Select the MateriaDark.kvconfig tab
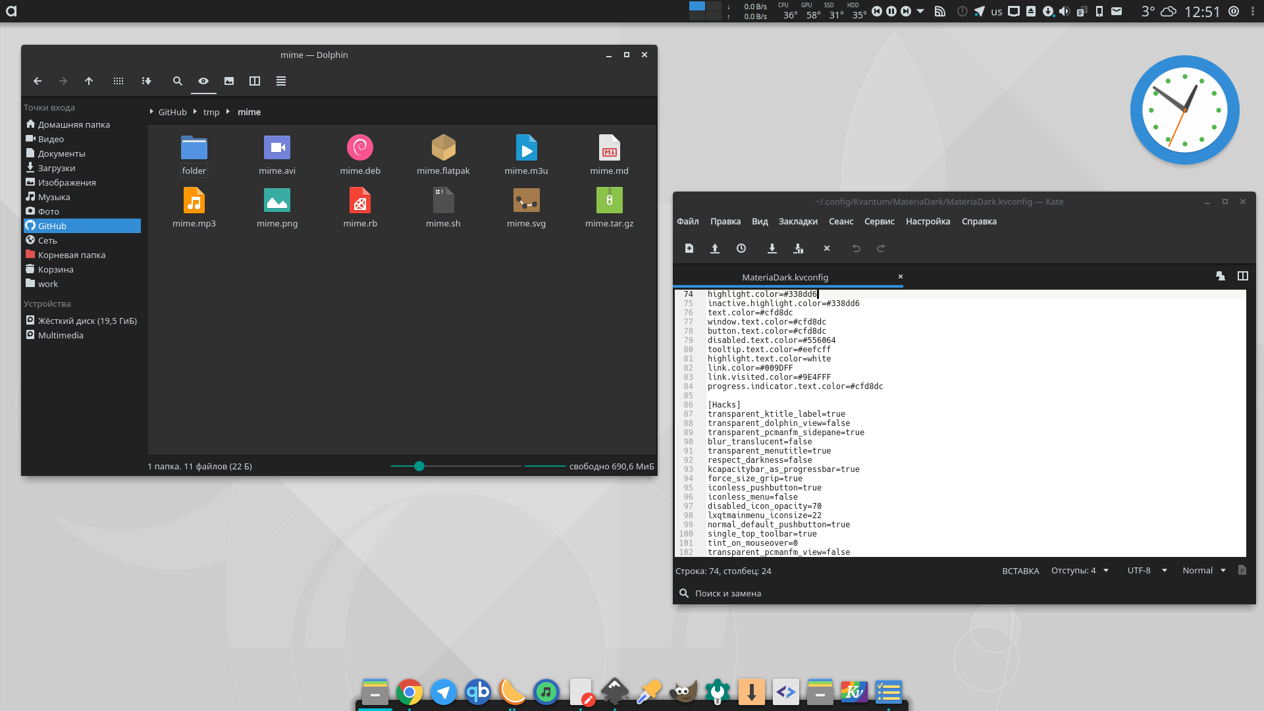Image resolution: width=1264 pixels, height=711 pixels. click(785, 277)
